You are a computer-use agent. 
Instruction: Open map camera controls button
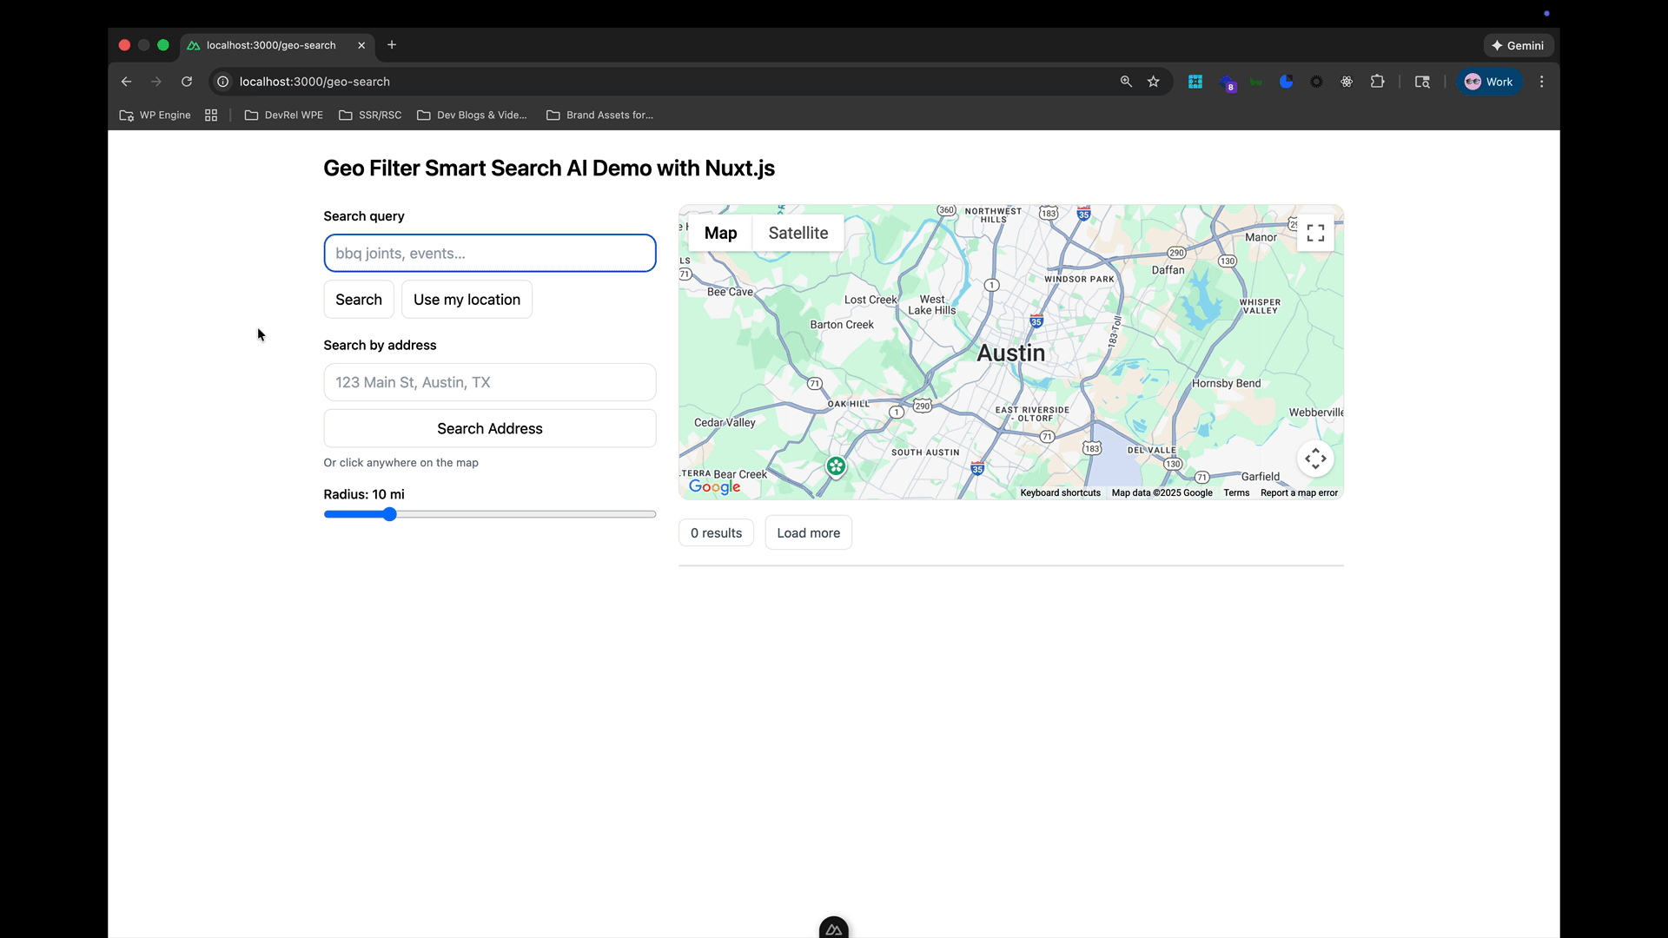click(x=1315, y=459)
